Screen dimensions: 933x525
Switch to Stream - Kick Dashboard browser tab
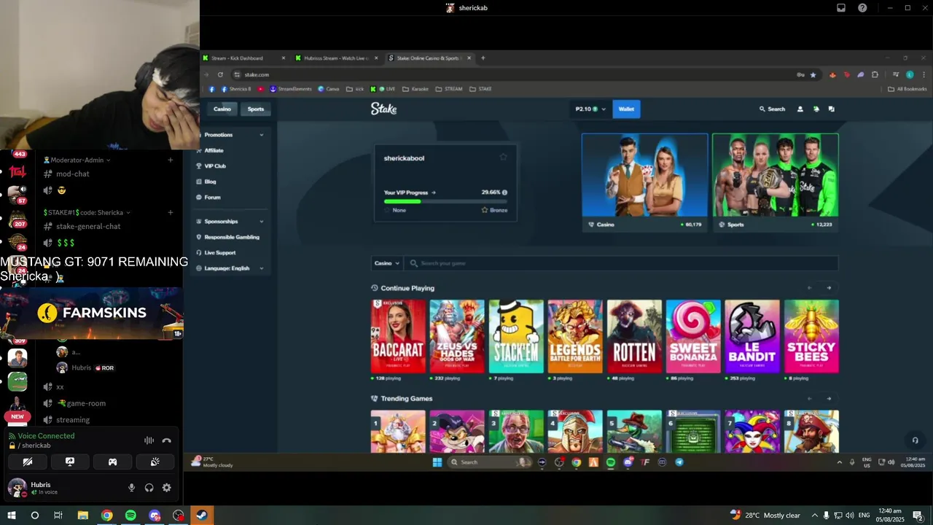(245, 58)
